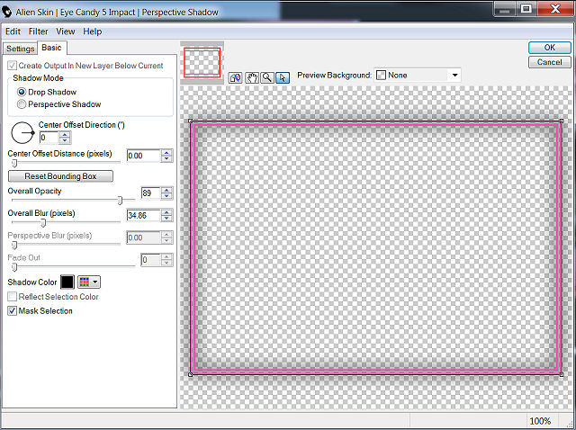Click the Overall Opacity slider handle
Image resolution: width=576 pixels, height=430 pixels.
click(120, 200)
